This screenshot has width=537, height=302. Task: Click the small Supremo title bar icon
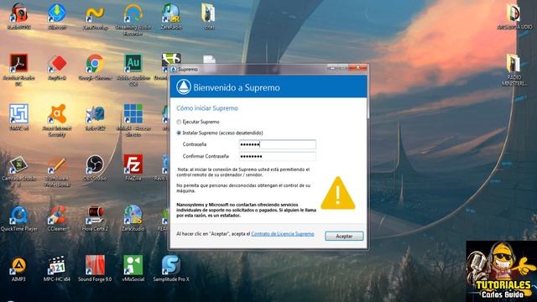coord(174,70)
